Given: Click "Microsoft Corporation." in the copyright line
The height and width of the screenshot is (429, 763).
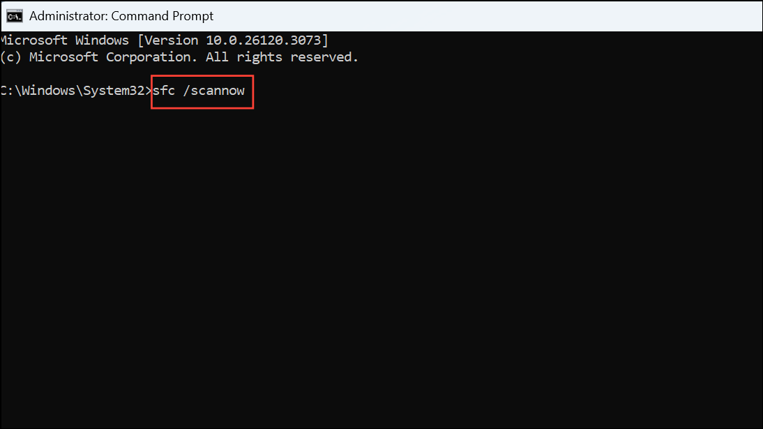Looking at the screenshot, I should tap(113, 57).
